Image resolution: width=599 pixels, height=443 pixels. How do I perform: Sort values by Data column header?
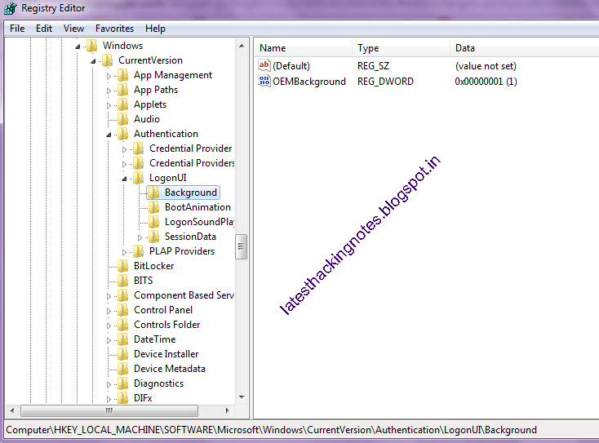coord(524,48)
